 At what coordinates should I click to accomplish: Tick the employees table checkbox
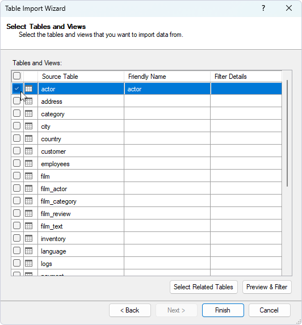[x=16, y=163]
